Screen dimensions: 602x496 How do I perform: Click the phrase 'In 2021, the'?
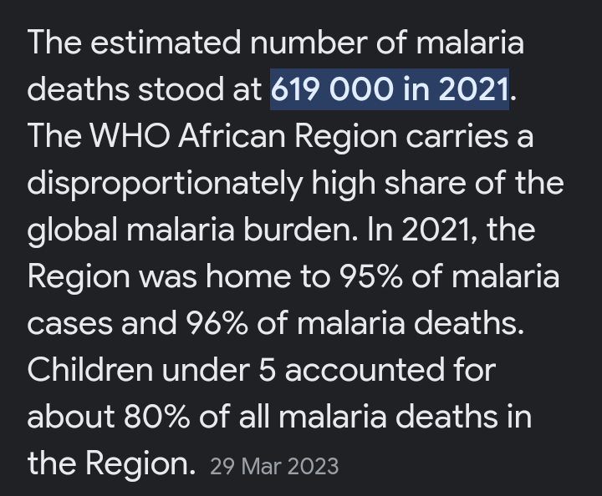point(451,230)
